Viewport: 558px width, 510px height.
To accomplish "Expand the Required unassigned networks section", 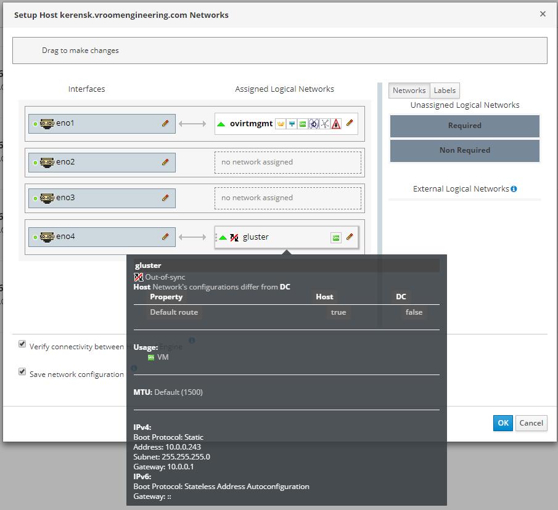I will (464, 126).
